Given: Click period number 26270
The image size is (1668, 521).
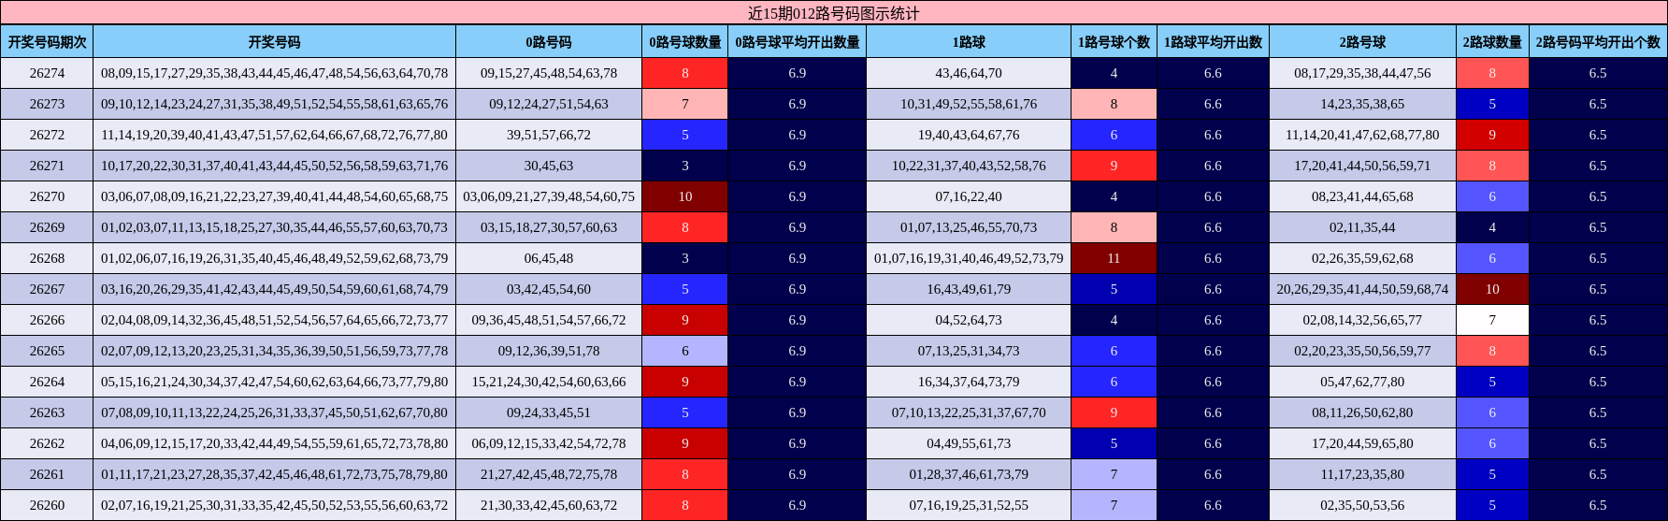Looking at the screenshot, I should tap(47, 196).
